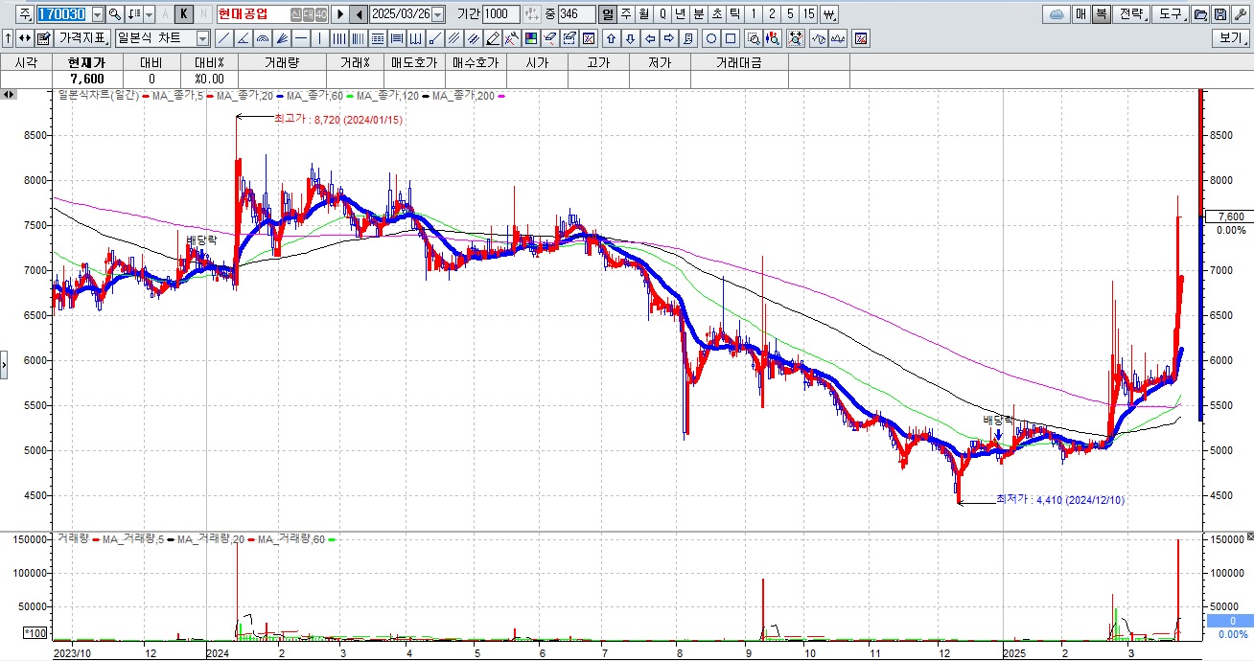The image size is (1254, 661).
Task: Open the 전략 strategy menu
Action: (x=1131, y=14)
